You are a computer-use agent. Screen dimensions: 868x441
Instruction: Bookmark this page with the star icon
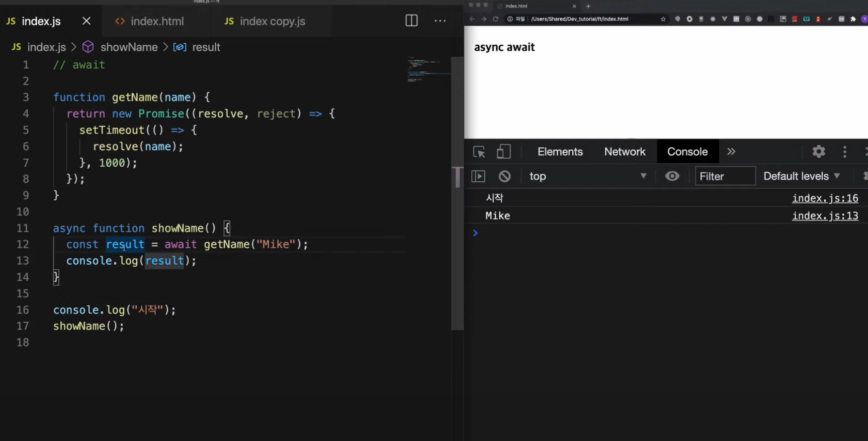pos(663,19)
